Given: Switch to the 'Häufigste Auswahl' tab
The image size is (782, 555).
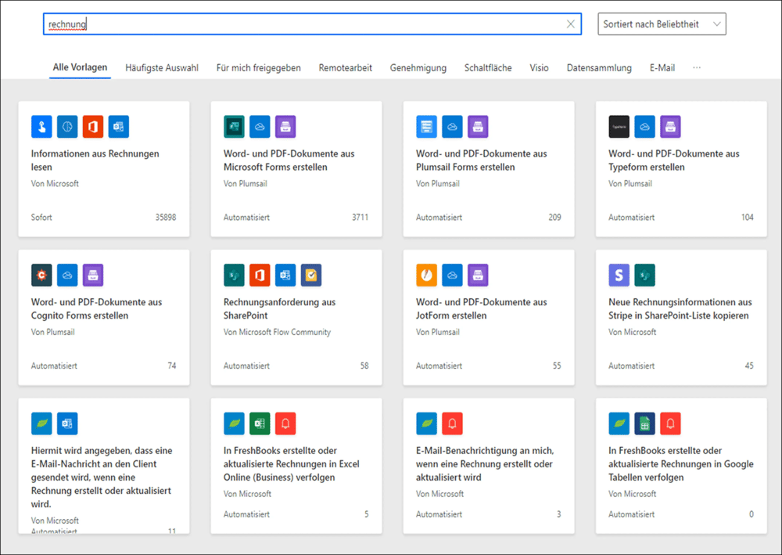Looking at the screenshot, I should (162, 68).
